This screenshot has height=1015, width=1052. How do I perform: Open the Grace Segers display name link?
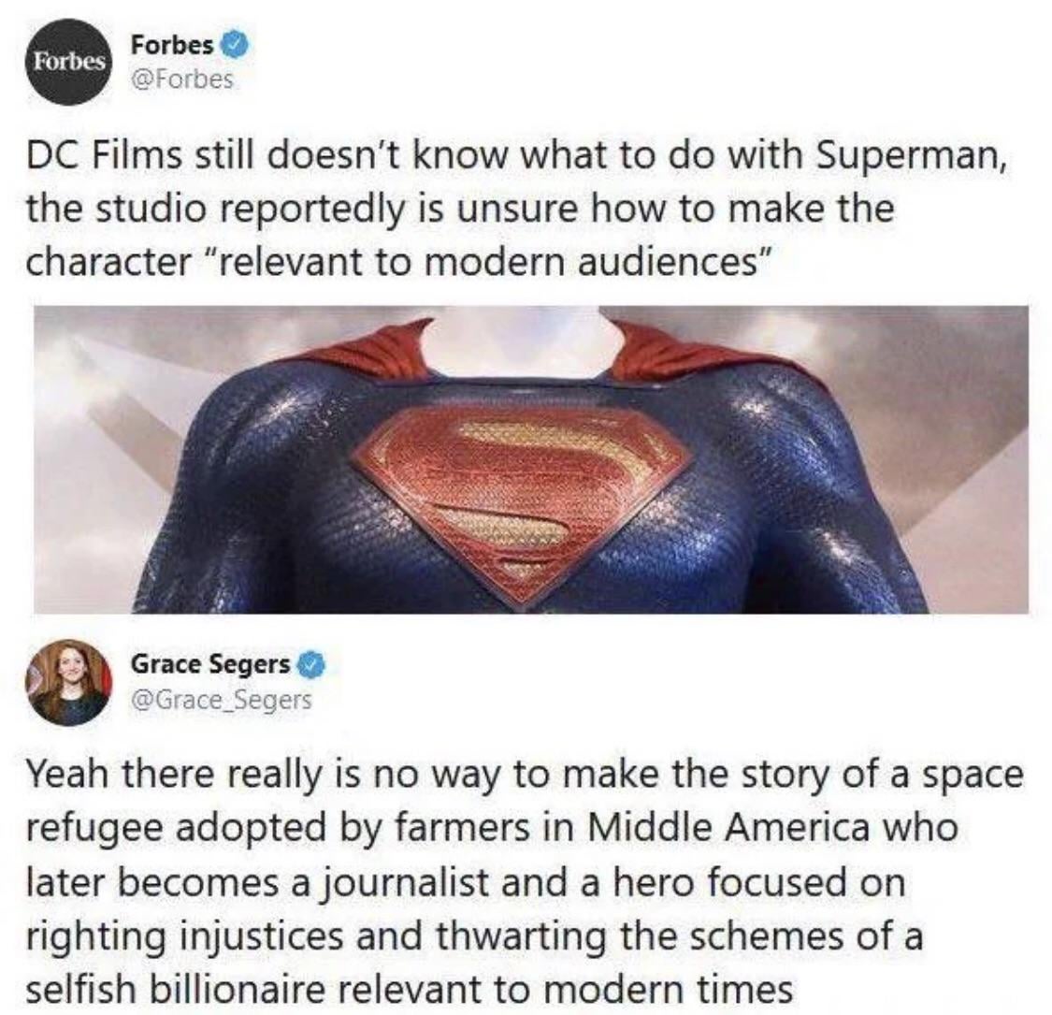tap(209, 665)
